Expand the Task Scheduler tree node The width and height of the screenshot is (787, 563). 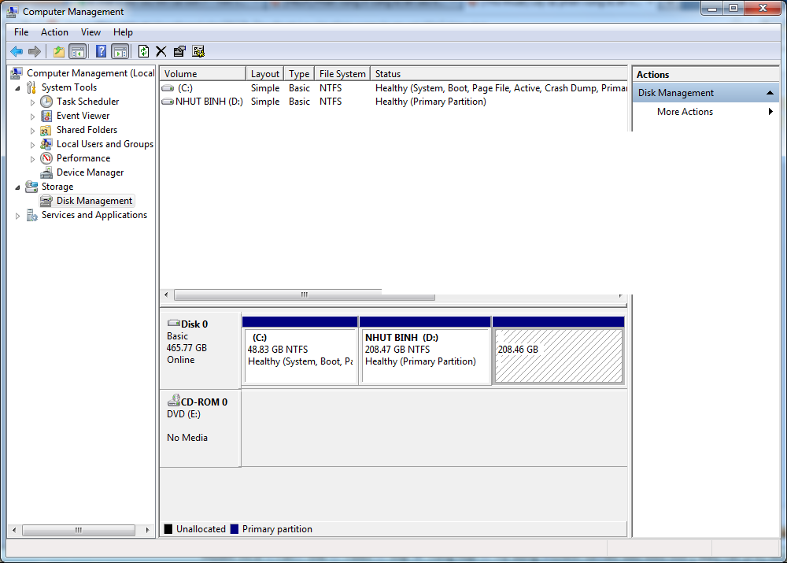pyautogui.click(x=32, y=102)
